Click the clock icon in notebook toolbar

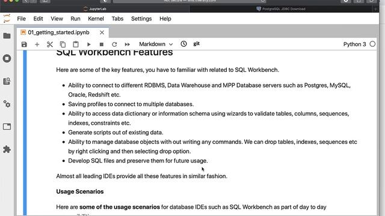point(183,44)
